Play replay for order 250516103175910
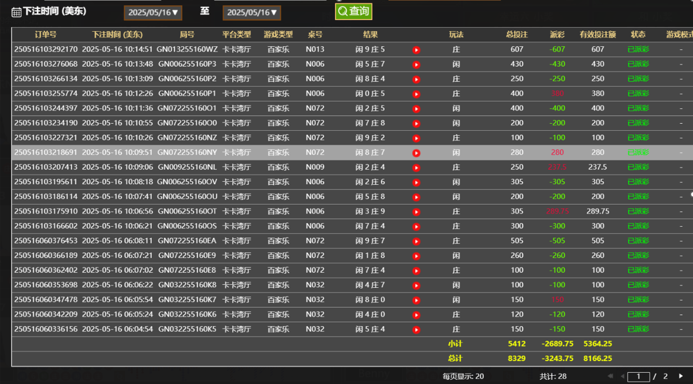 click(416, 212)
